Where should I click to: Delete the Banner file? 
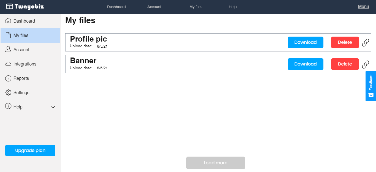click(345, 64)
